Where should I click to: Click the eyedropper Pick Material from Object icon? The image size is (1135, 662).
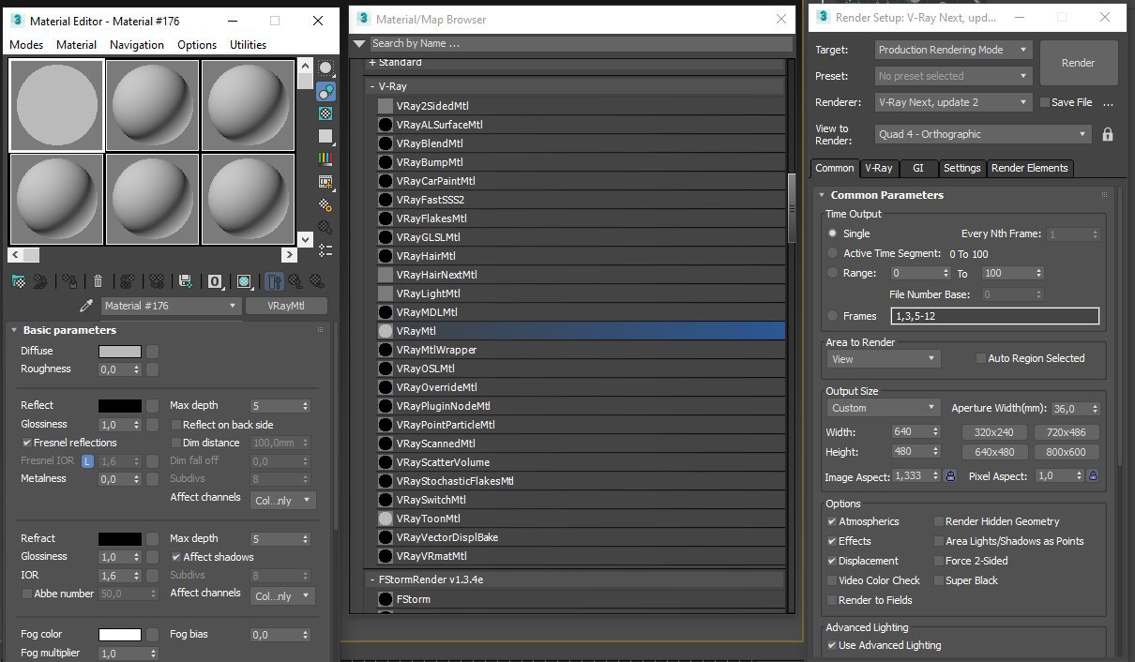point(86,306)
